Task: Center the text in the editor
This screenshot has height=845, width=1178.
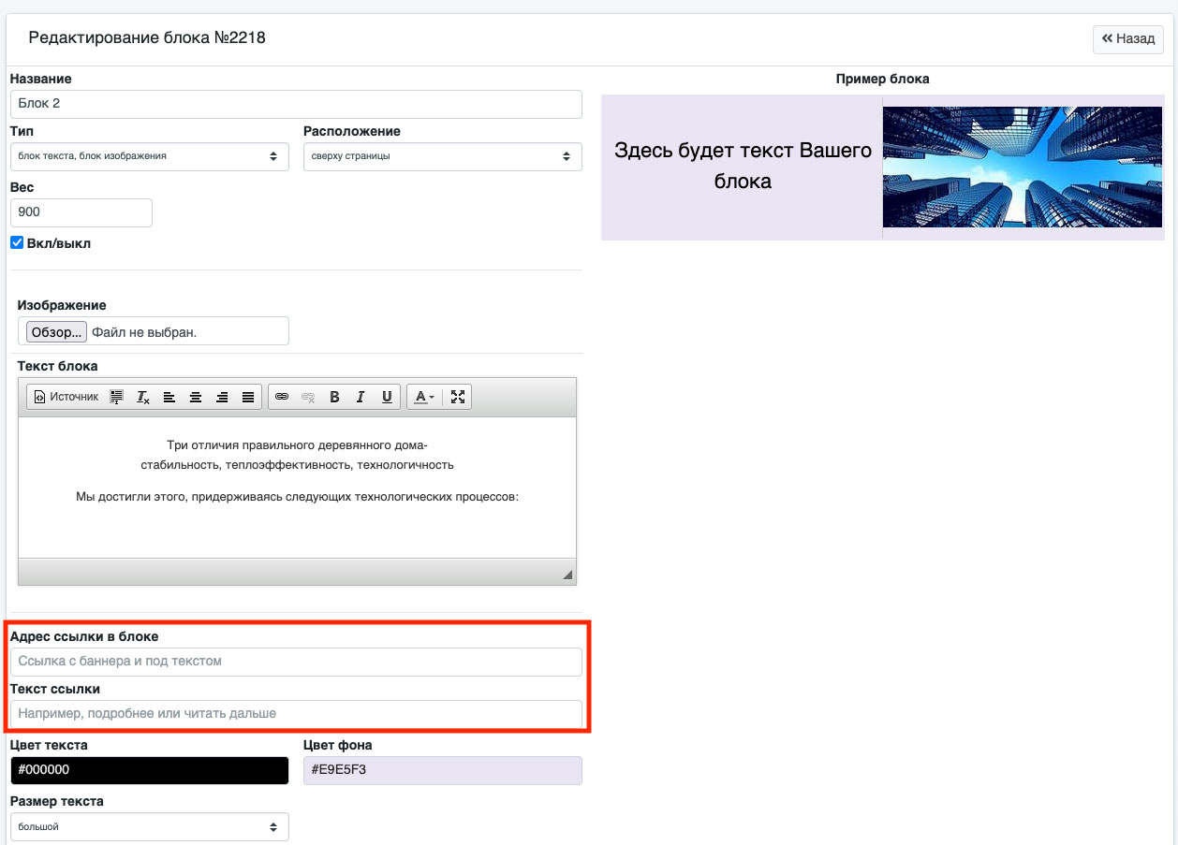Action: pos(196,397)
